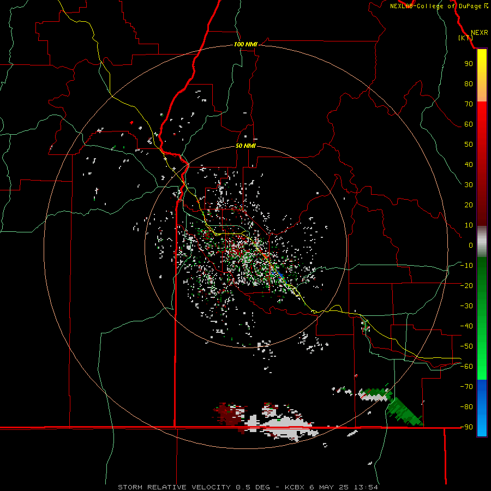Click the blue bottom segment of color bar

pos(482,408)
